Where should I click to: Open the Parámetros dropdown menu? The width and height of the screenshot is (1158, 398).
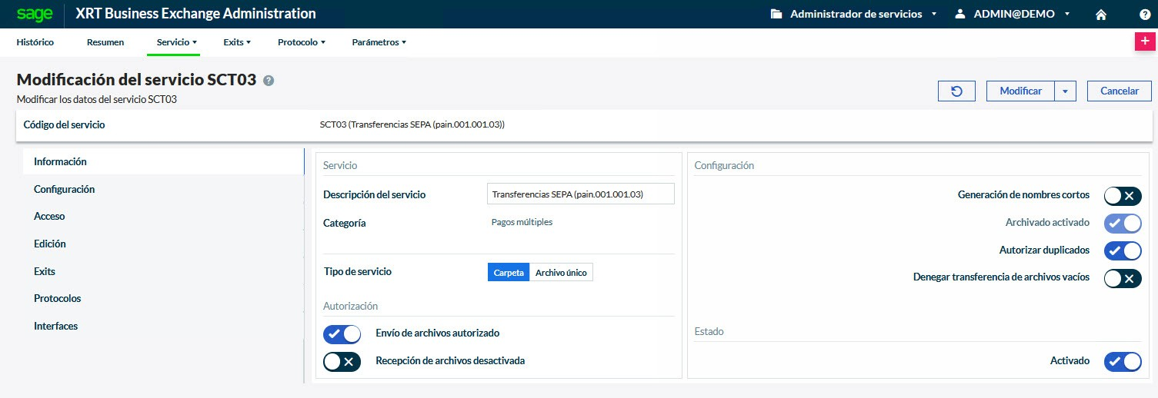[x=379, y=42]
